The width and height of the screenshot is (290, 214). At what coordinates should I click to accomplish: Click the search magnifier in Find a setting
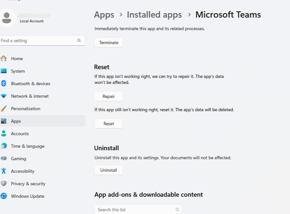point(79,40)
